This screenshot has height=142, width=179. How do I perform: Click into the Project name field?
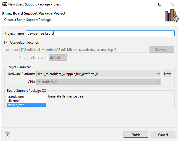click(x=100, y=34)
